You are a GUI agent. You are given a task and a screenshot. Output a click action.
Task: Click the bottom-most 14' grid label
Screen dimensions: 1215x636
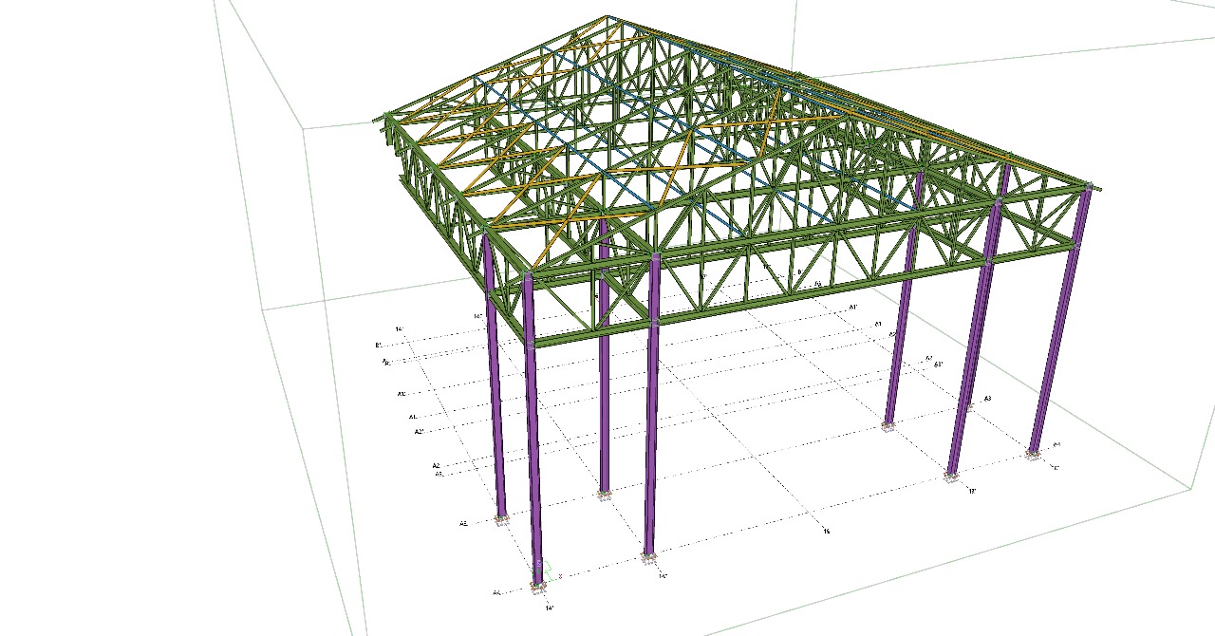549,608
